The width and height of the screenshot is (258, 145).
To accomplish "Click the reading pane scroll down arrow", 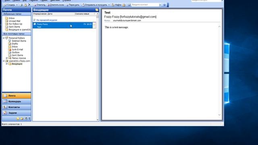I will [219, 115].
